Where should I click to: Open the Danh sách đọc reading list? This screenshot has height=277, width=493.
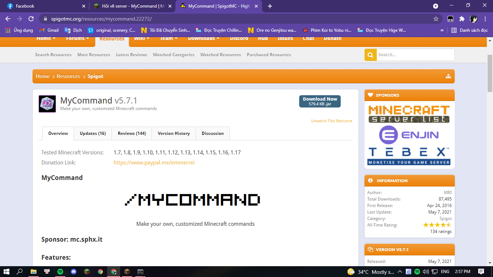(470, 30)
